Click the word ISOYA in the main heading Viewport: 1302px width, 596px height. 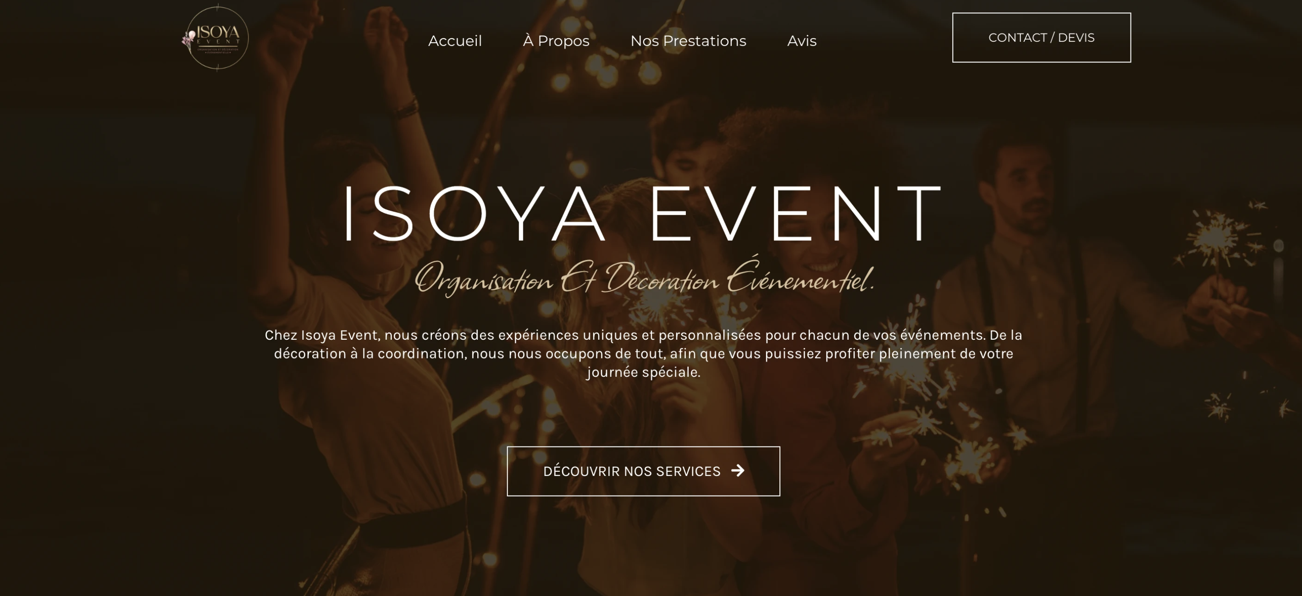point(474,213)
